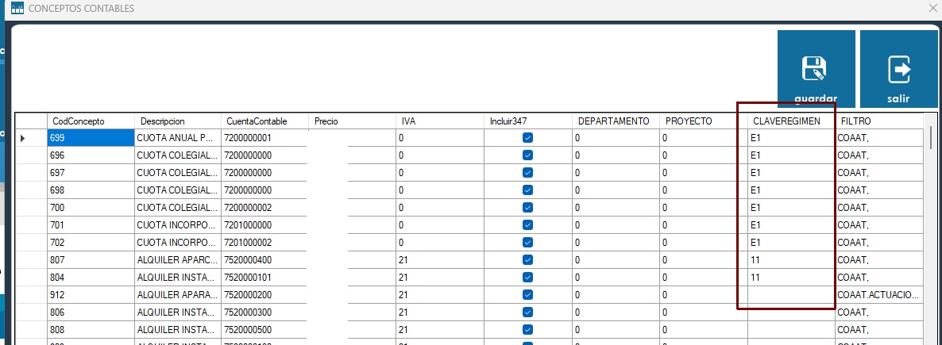This screenshot has height=345, width=942.
Task: Click the CuentaContable column header
Action: coord(264,121)
